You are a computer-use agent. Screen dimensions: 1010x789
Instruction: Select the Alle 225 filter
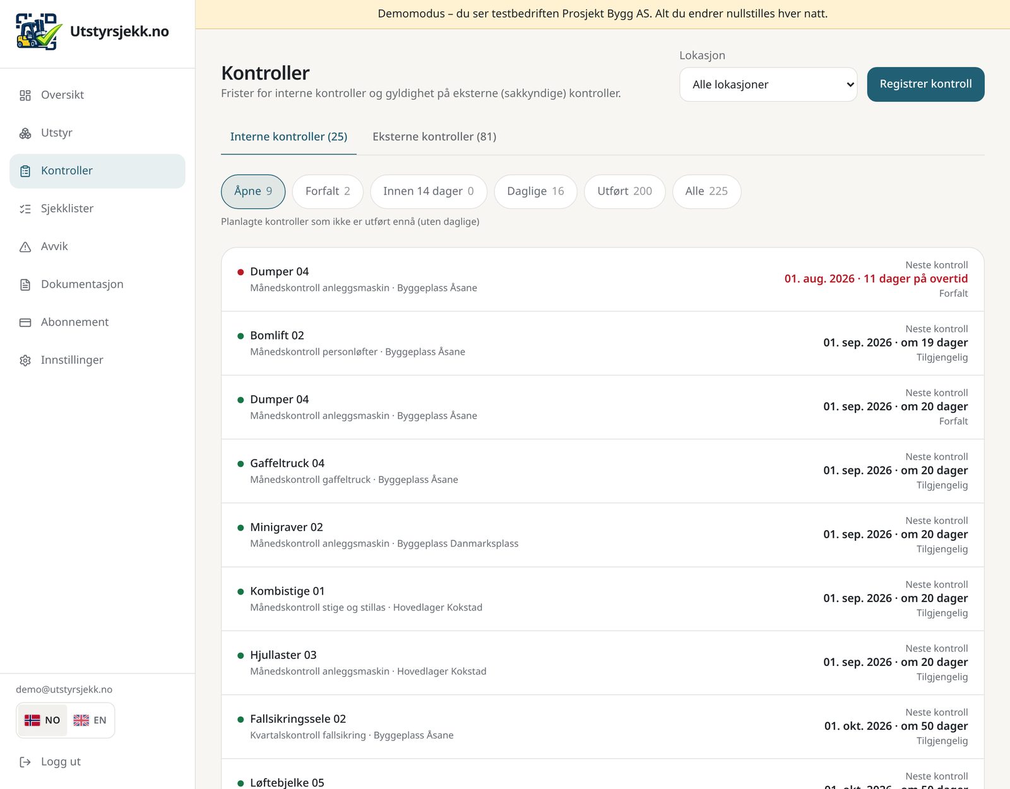tap(706, 191)
